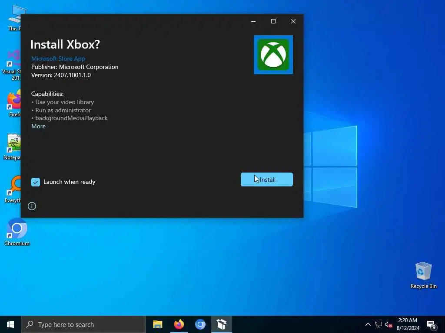This screenshot has height=333, width=445.
Task: Select the This PC desktop icon
Action: (x=15, y=17)
